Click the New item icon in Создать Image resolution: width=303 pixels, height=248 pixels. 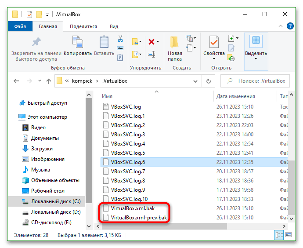[x=189, y=38]
